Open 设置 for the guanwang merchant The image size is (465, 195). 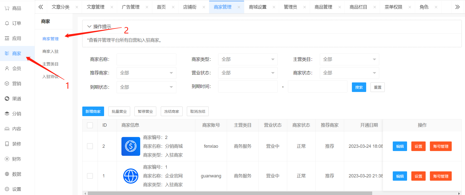click(418, 176)
